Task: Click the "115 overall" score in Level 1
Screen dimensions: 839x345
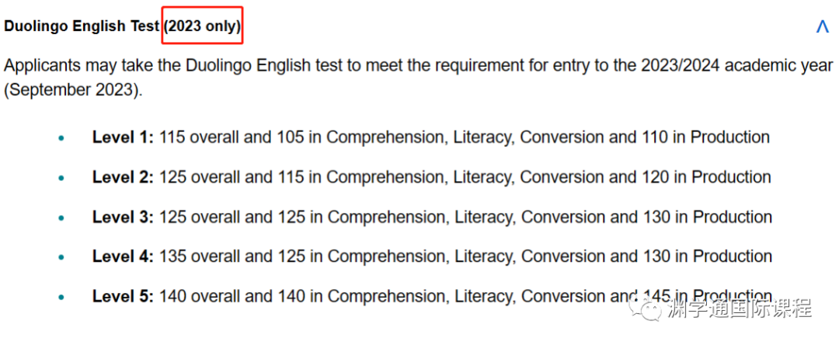Action: pyautogui.click(x=199, y=138)
